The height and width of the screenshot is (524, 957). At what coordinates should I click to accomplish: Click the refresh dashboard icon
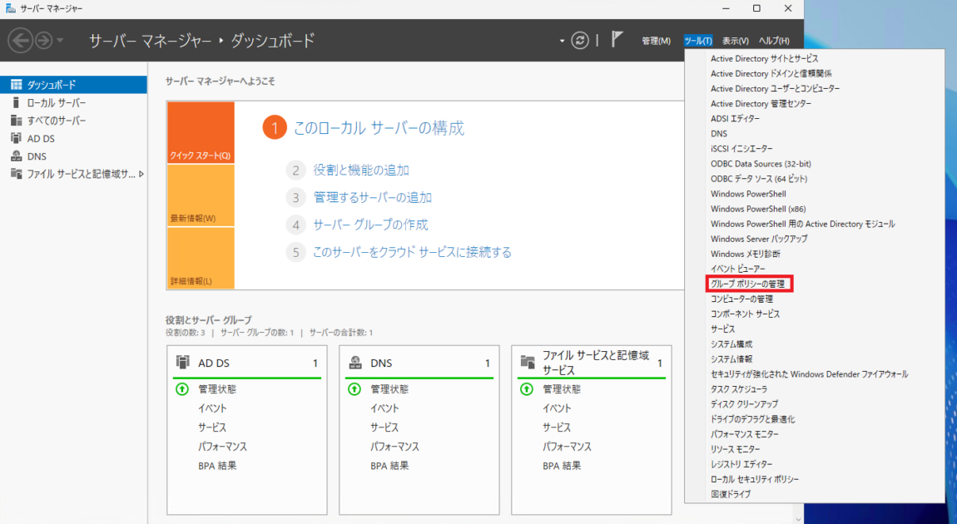click(580, 40)
